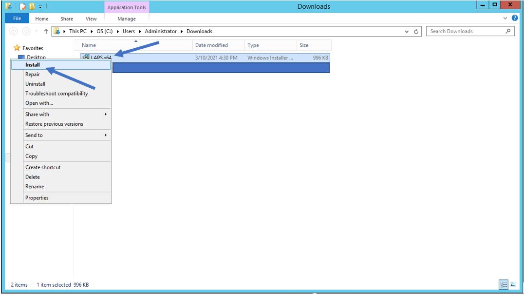Open the View ribbon tab
Viewport: 524px width, 295px height.
(91, 19)
